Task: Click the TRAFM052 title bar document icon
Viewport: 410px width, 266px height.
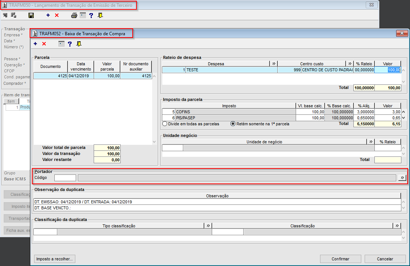Action: coord(35,33)
